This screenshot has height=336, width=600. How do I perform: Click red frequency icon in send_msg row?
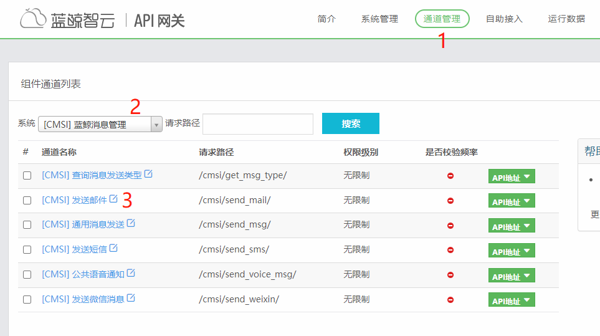point(450,226)
